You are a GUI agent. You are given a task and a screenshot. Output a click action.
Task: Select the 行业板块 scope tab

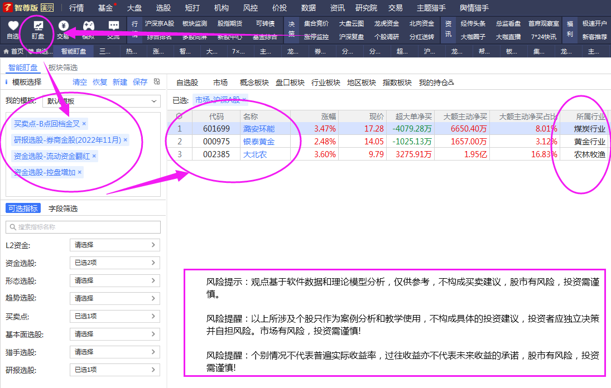point(326,83)
